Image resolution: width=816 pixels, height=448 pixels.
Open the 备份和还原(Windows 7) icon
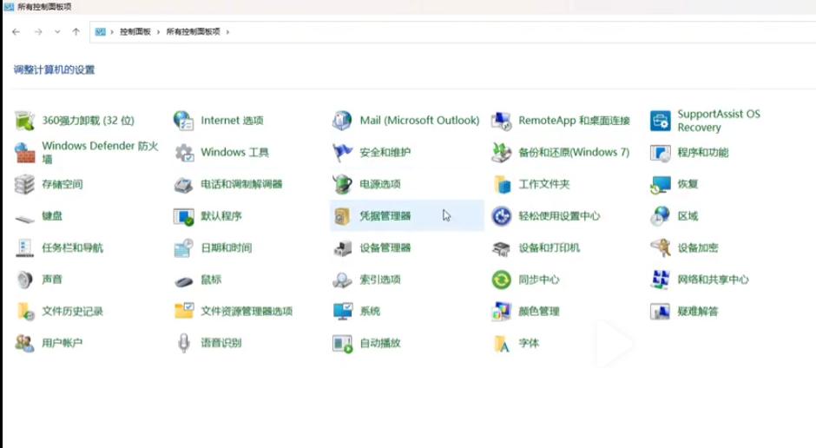(x=502, y=153)
